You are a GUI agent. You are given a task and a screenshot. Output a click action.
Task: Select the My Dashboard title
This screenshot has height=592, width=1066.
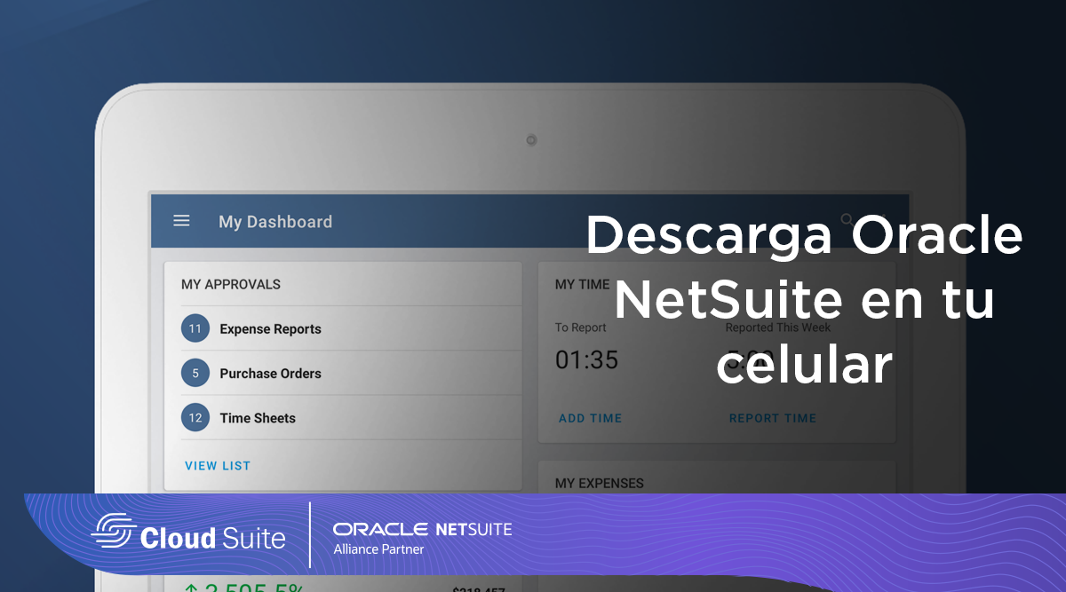point(275,222)
